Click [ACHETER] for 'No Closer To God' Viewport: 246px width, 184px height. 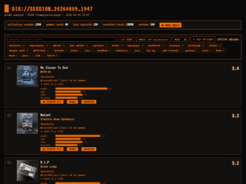click(89, 102)
